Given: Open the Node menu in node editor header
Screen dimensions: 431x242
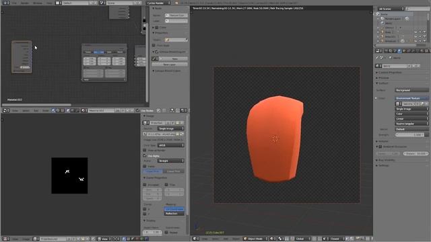Looking at the screenshot, I should pyautogui.click(x=46, y=110).
